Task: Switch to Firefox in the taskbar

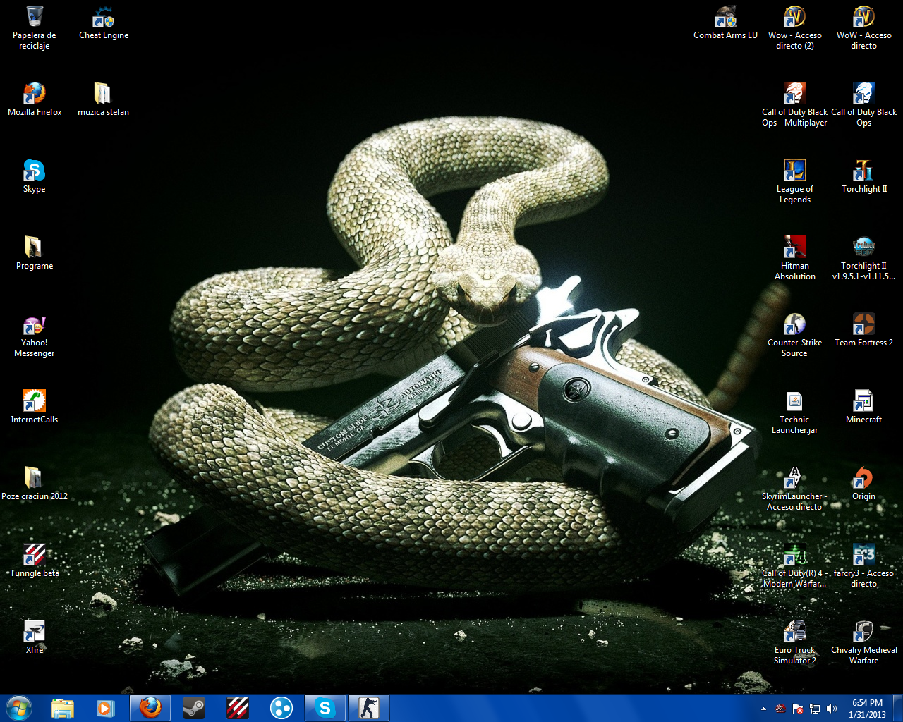Action: (150, 707)
